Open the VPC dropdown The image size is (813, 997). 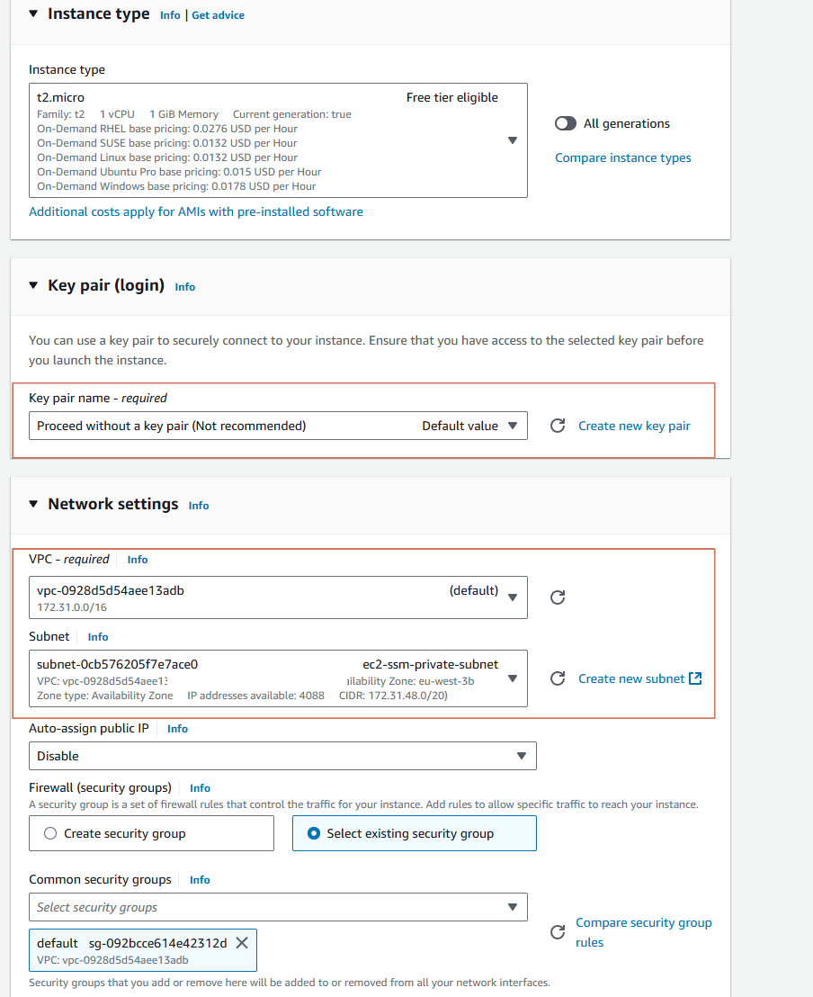pyautogui.click(x=512, y=597)
